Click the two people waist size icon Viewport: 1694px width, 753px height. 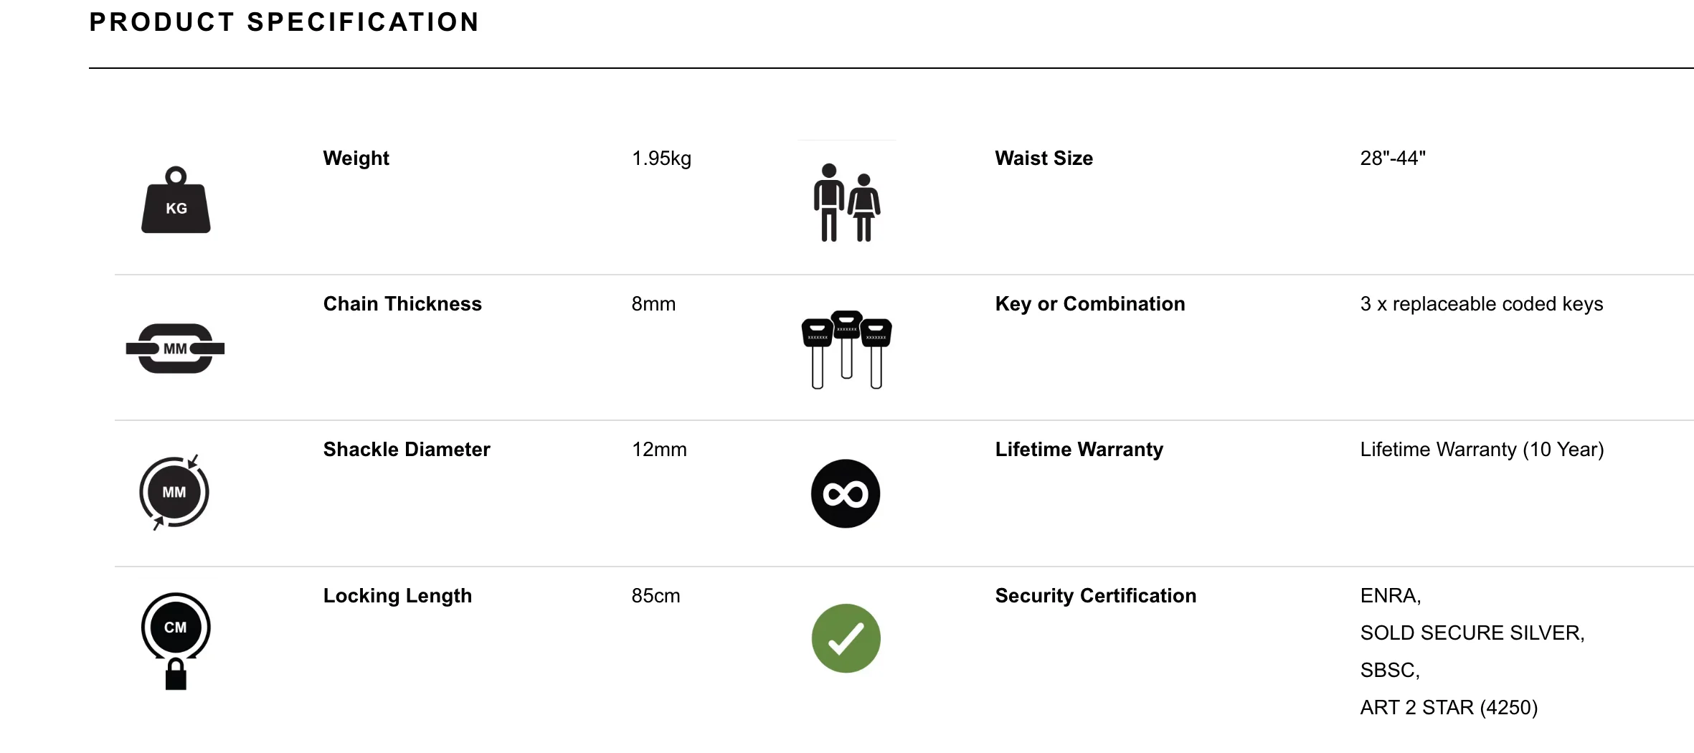tap(847, 203)
